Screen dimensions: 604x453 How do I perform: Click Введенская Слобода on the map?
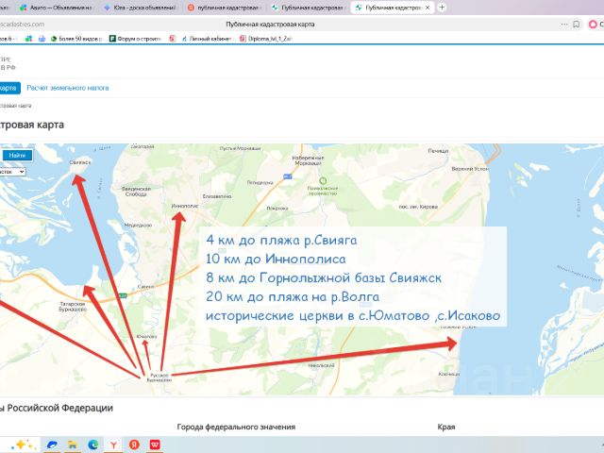(136, 192)
